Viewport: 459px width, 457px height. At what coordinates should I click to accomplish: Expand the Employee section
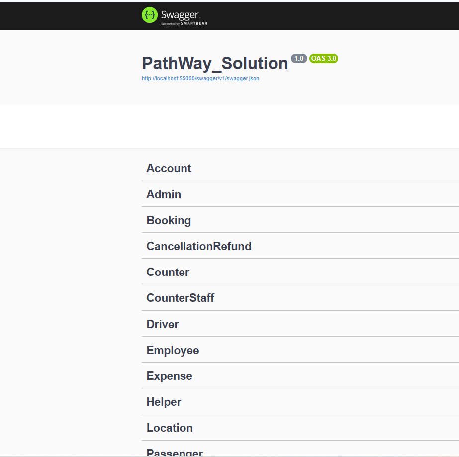173,350
